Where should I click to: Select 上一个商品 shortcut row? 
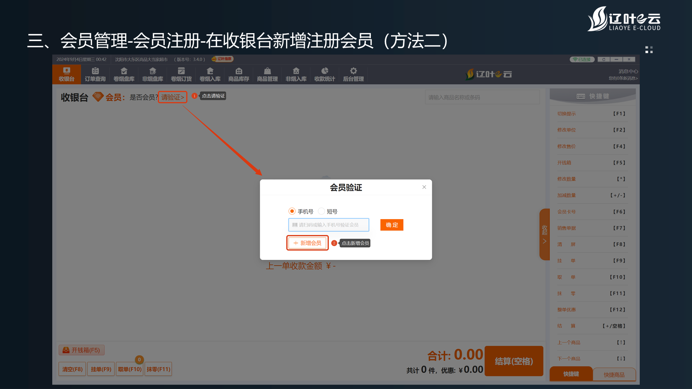click(591, 343)
